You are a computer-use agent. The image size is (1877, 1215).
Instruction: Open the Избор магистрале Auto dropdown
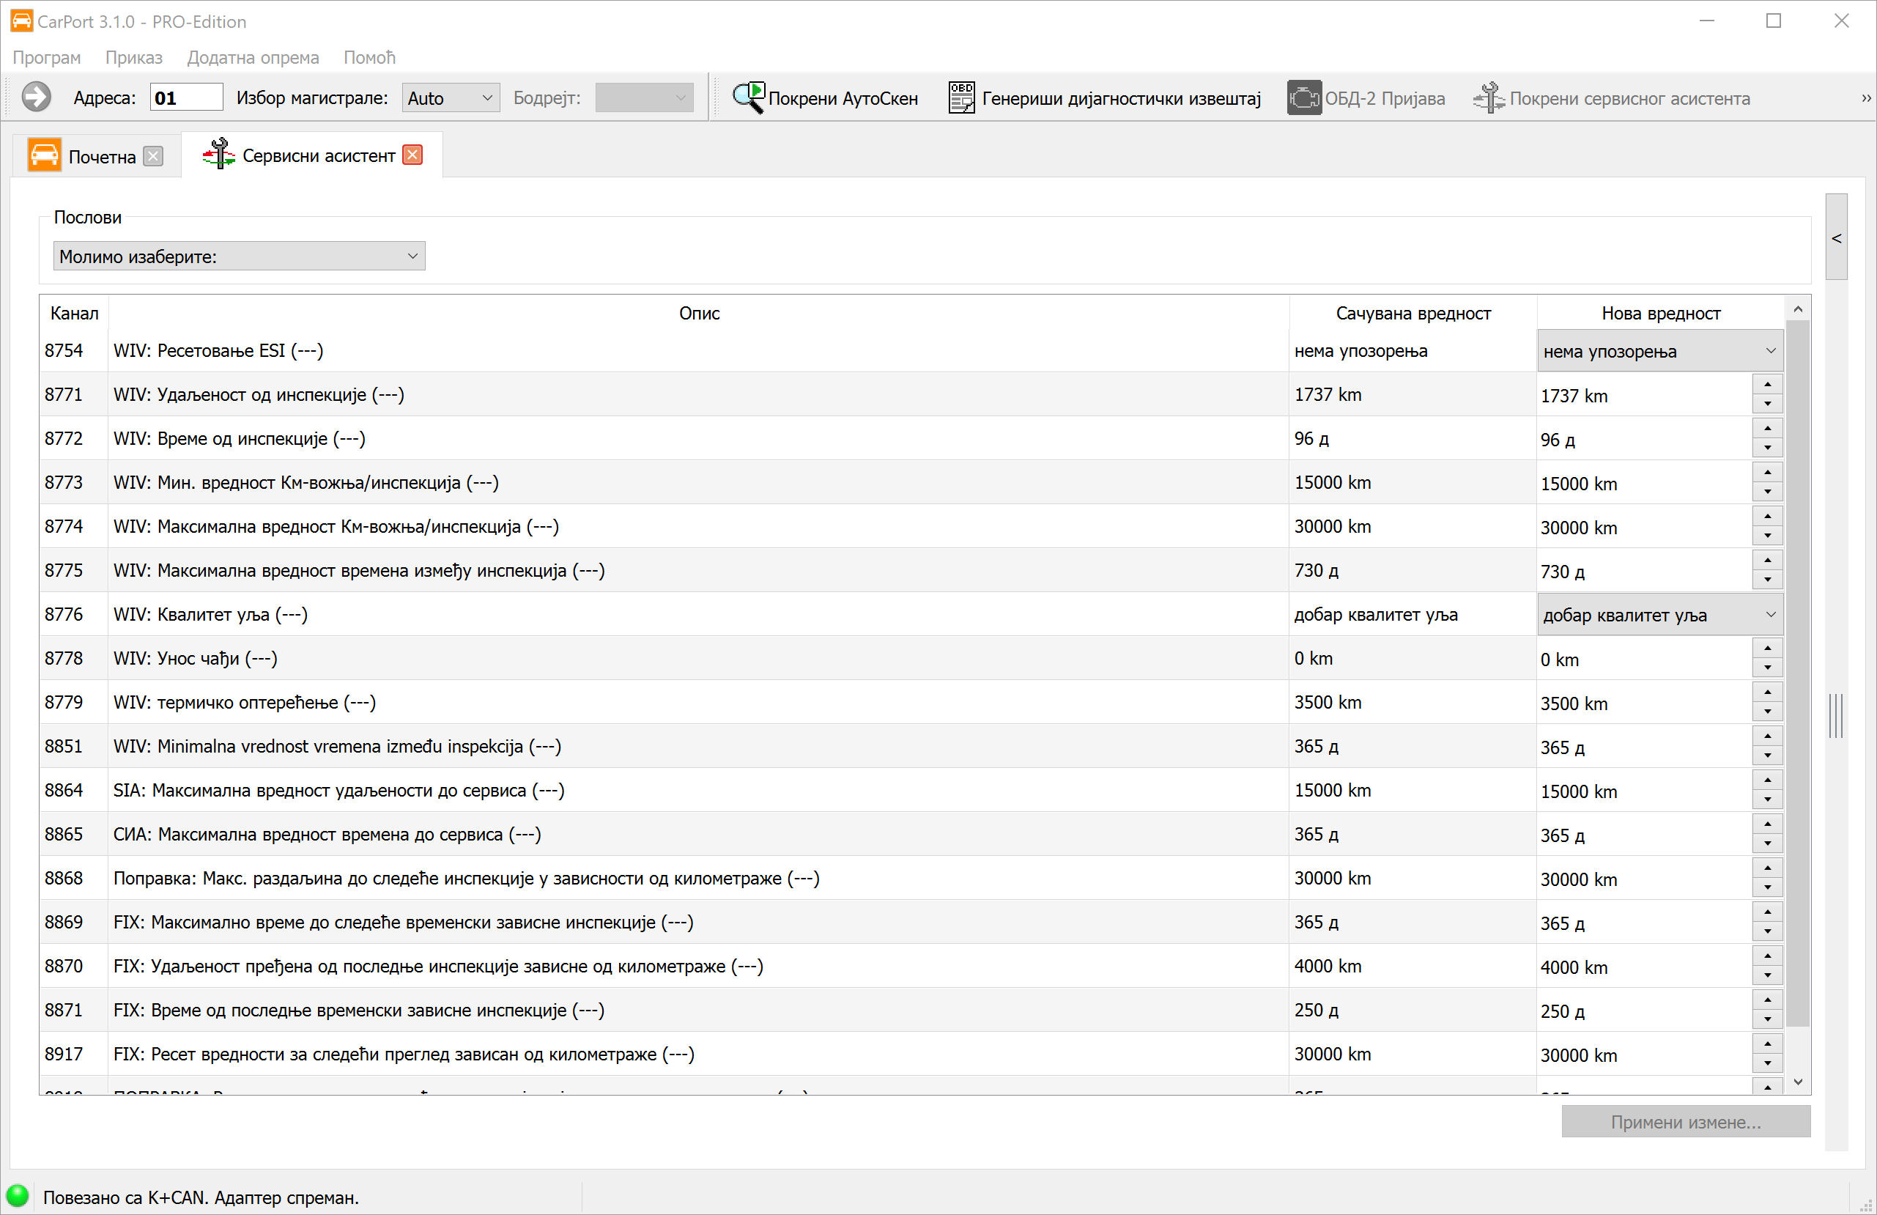(451, 98)
